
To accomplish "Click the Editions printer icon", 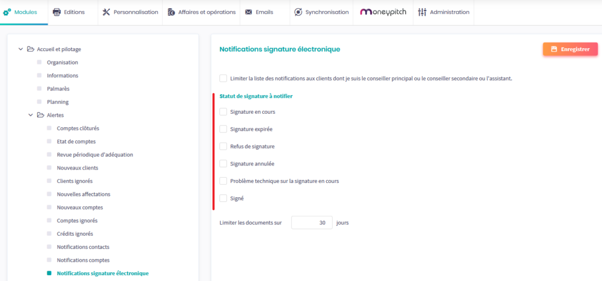I will (x=57, y=12).
